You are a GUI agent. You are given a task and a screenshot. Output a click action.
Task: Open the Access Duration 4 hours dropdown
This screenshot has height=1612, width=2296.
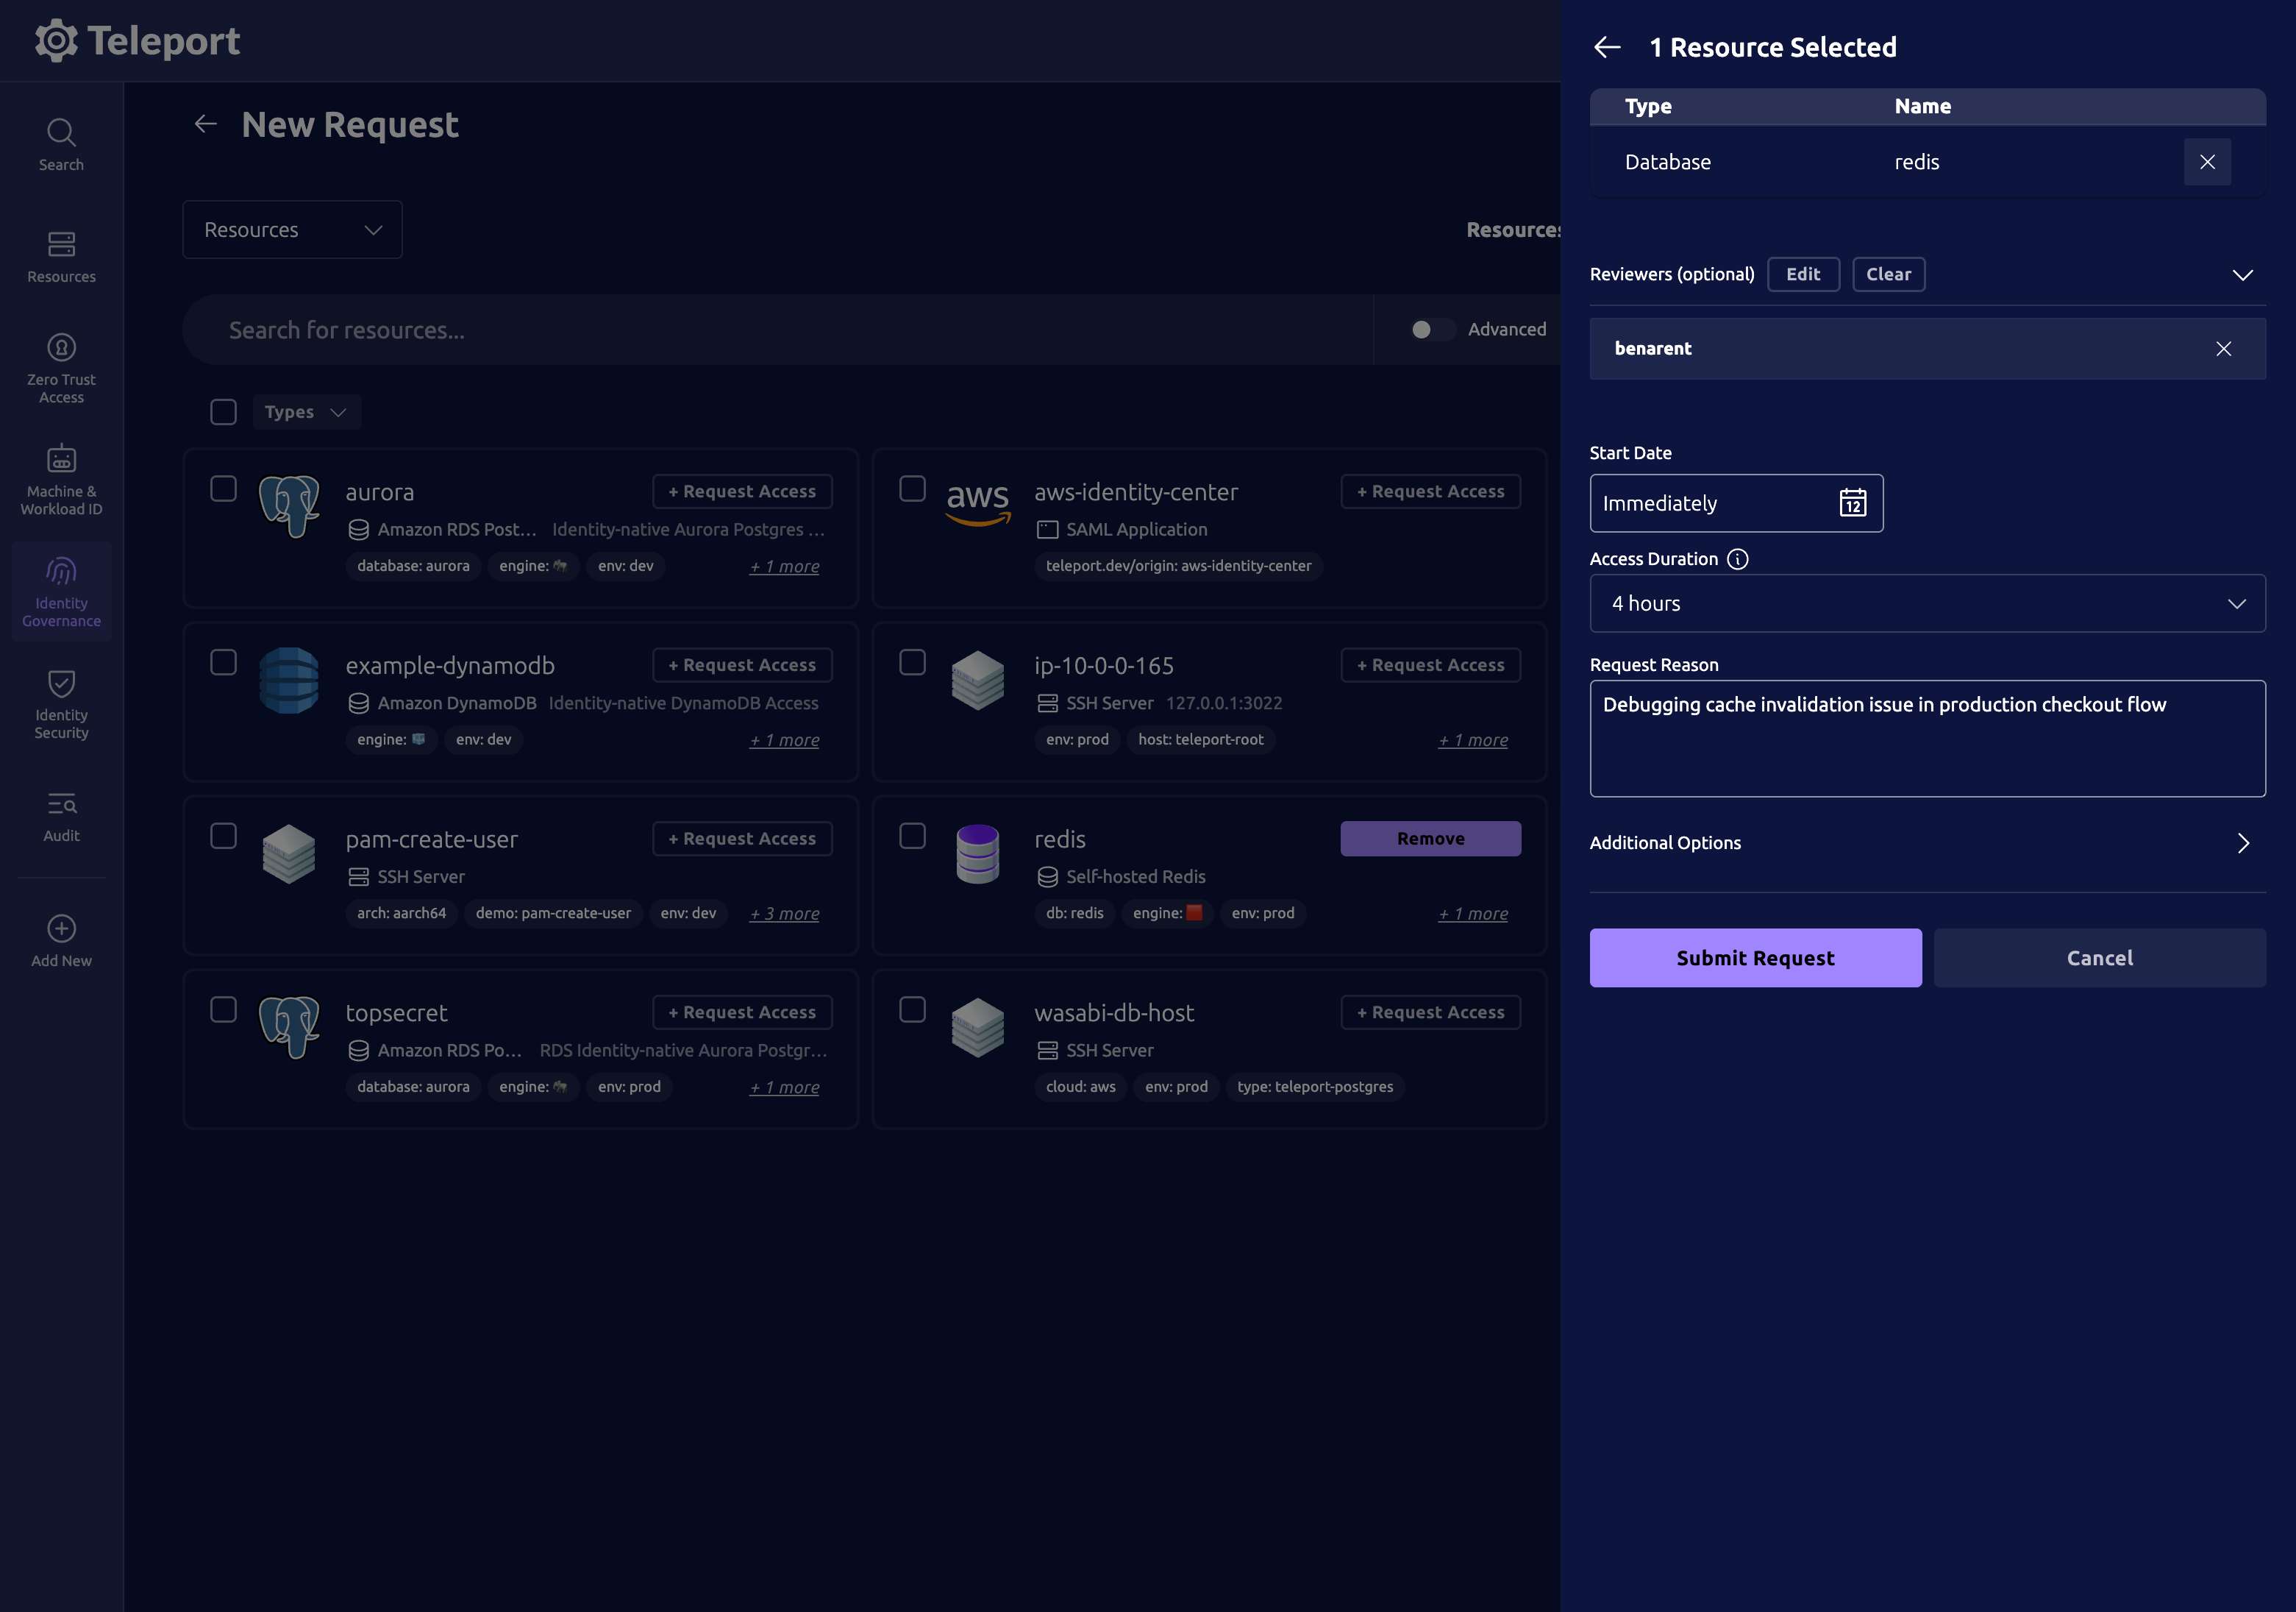point(1926,603)
